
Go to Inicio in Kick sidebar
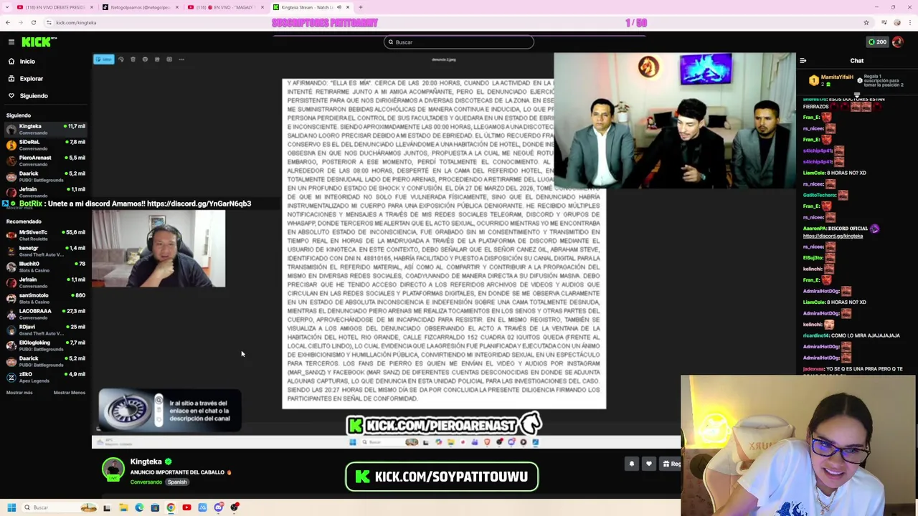27,62
